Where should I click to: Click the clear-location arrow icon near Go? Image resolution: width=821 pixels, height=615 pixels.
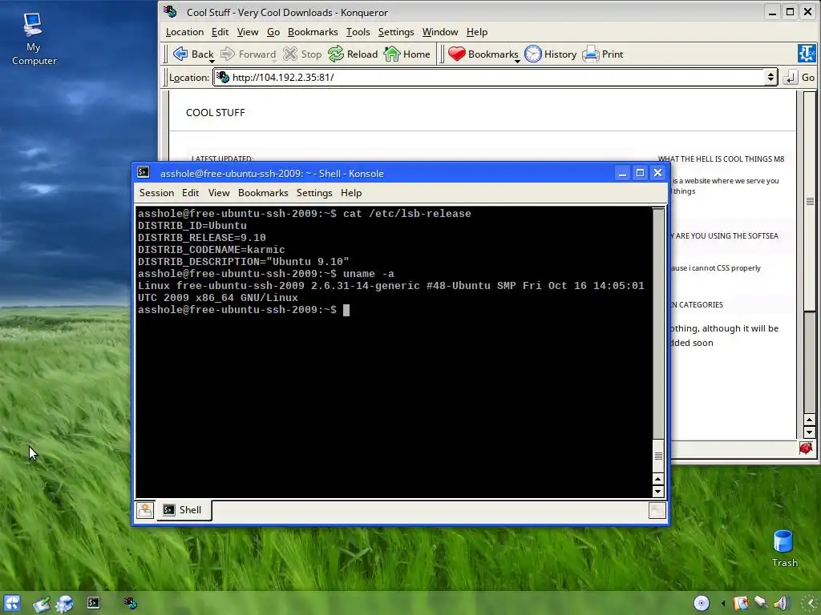tap(789, 78)
